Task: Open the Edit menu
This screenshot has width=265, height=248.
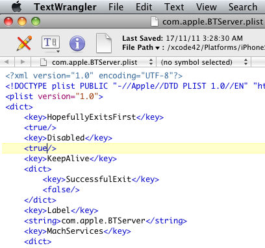Action: click(x=144, y=7)
